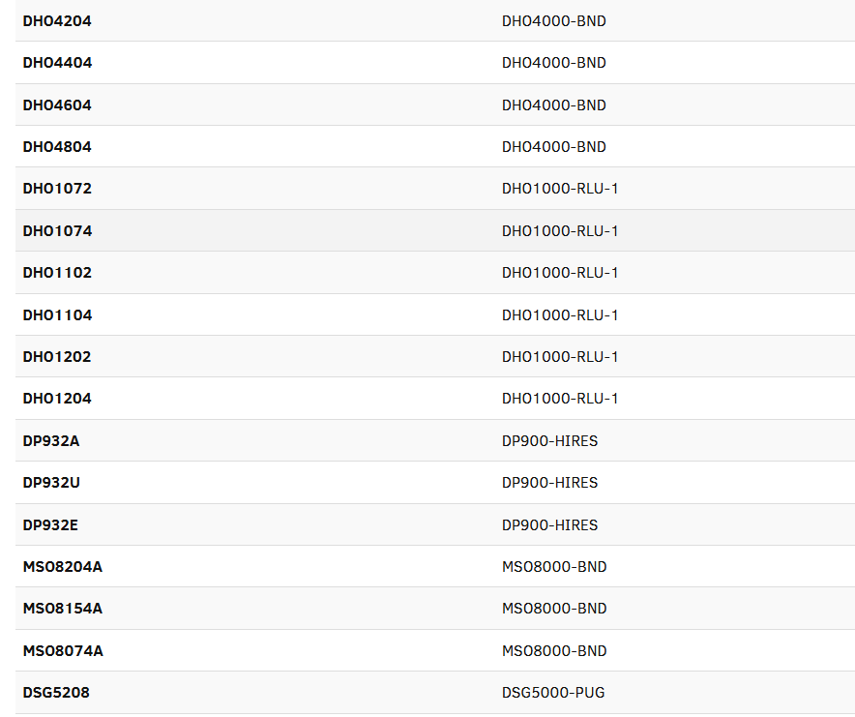Click DHO1000-RLU-1 in the DHO1074 row
Viewport: 855px width, 717px height.
[559, 231]
